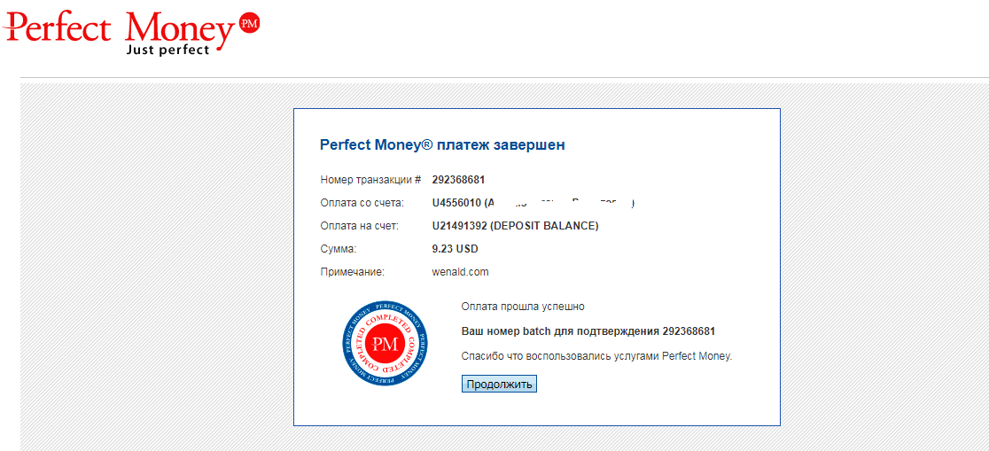Click the 'Номер транзакции #' label

[370, 180]
